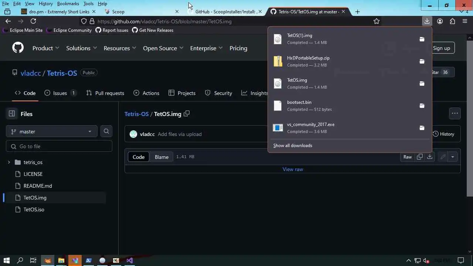Click the Go to file field
473x266 pixels.
point(59,146)
